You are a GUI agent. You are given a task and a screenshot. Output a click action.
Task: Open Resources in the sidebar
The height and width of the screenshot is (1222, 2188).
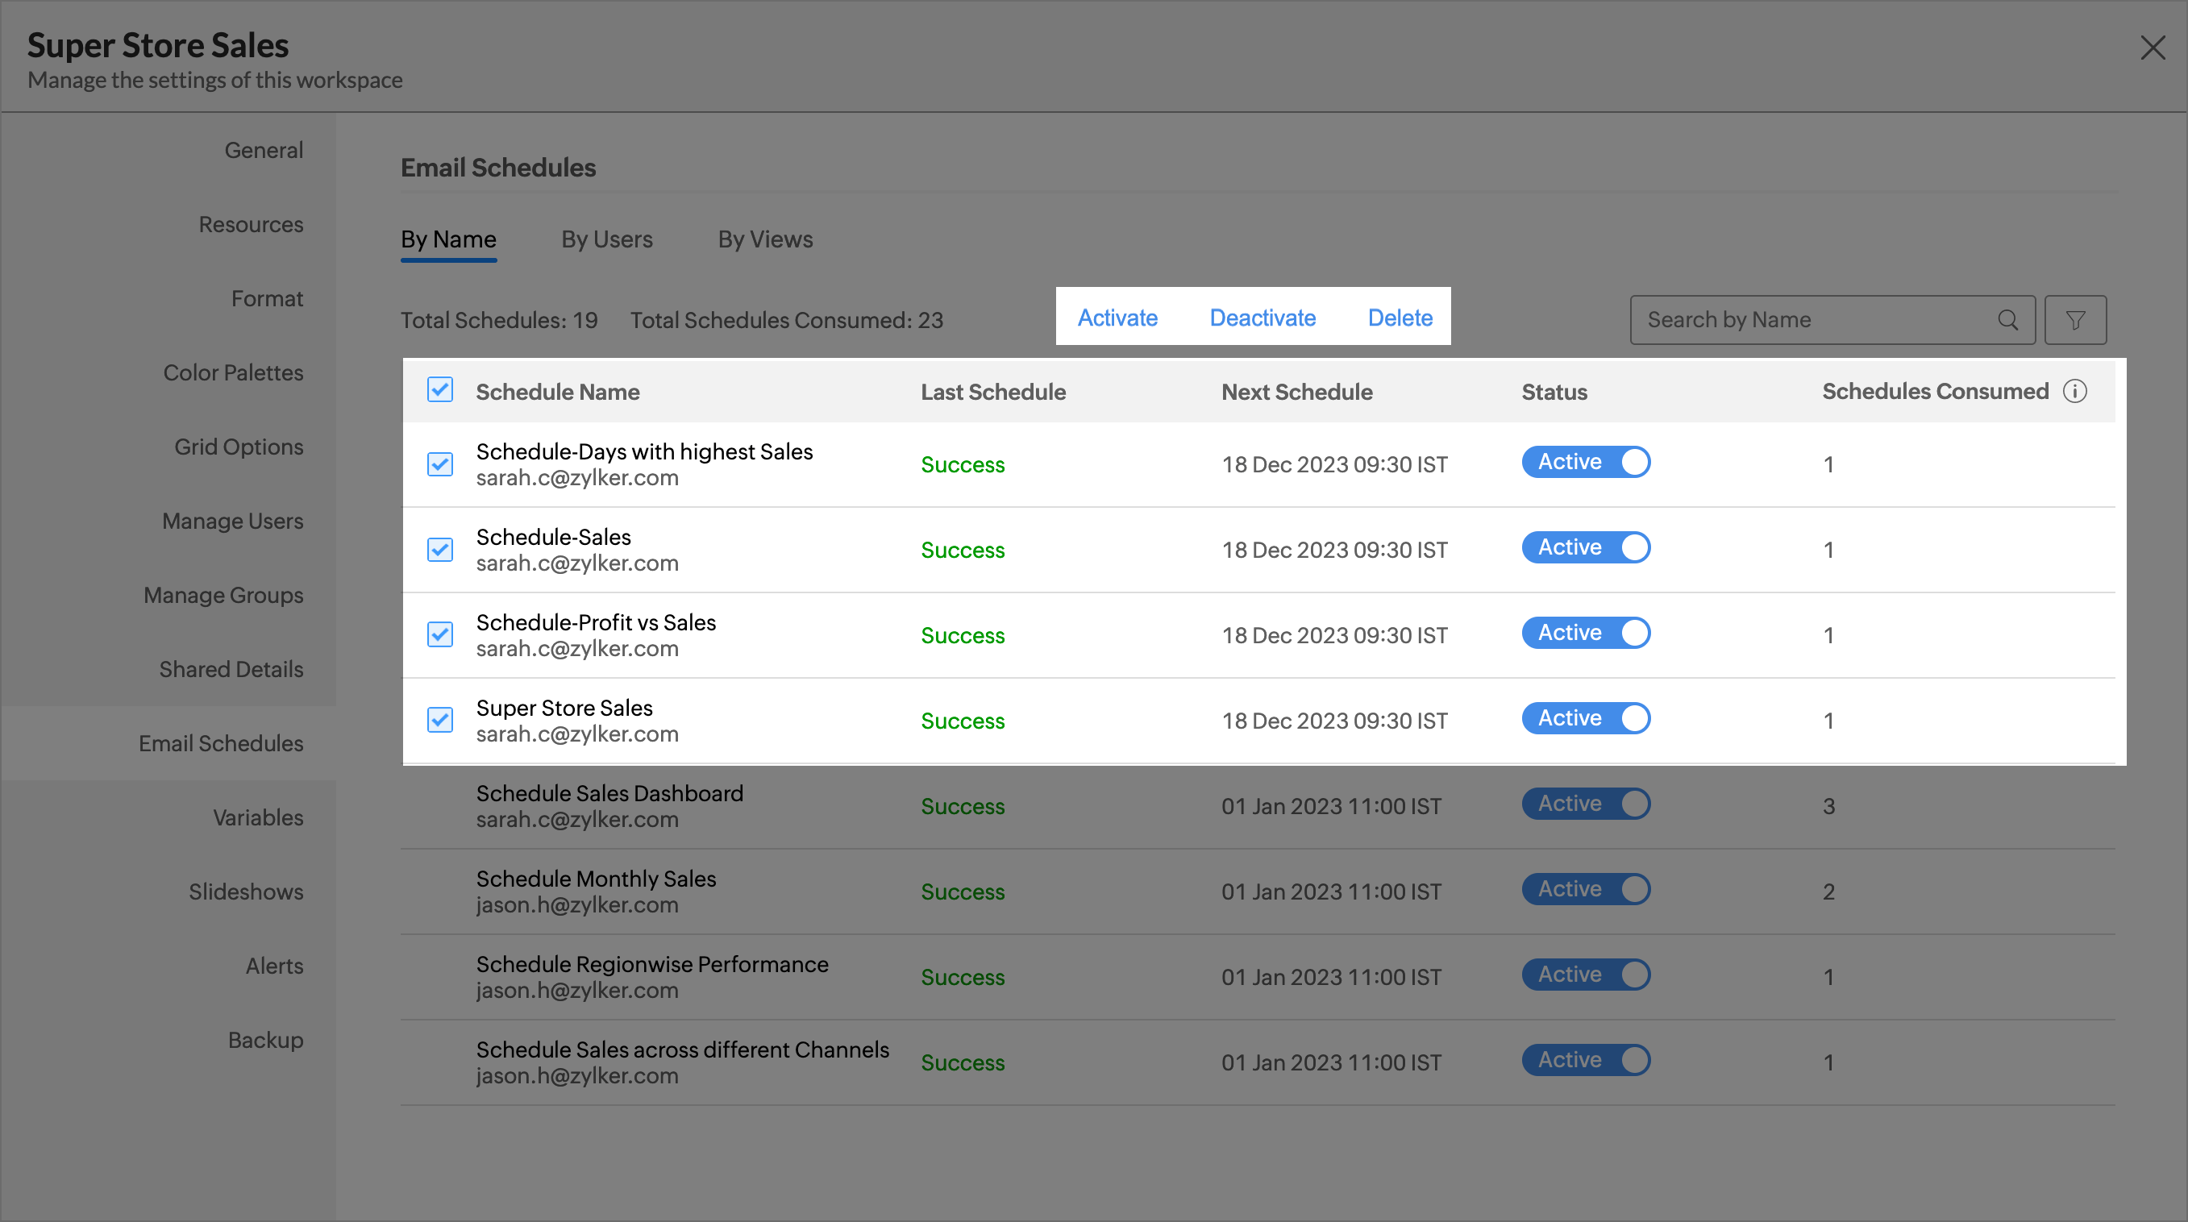(251, 224)
